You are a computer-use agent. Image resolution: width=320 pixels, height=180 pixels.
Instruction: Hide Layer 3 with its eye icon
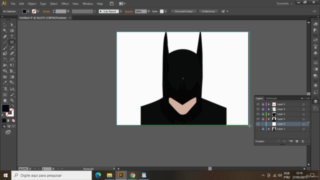(258, 114)
